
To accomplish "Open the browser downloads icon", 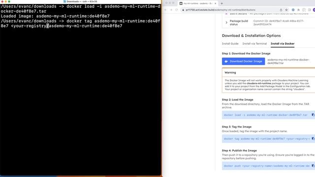I will pos(304,10).
